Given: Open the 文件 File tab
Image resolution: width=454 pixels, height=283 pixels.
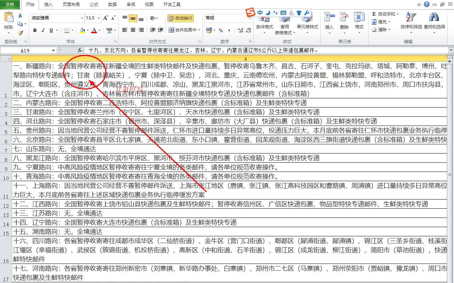Looking at the screenshot, I should click(x=10, y=4).
